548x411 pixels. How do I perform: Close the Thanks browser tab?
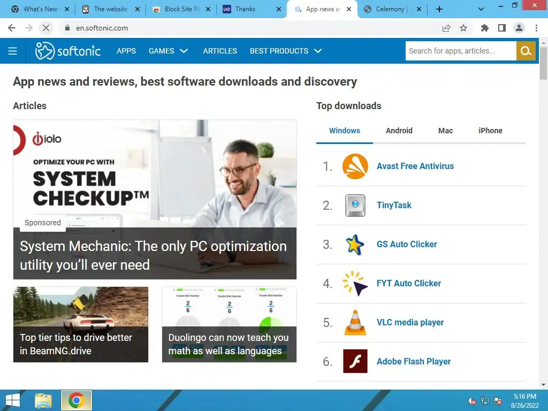278,10
